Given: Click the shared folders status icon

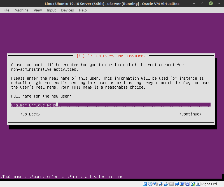Looking at the screenshot, I should tap(171, 184).
